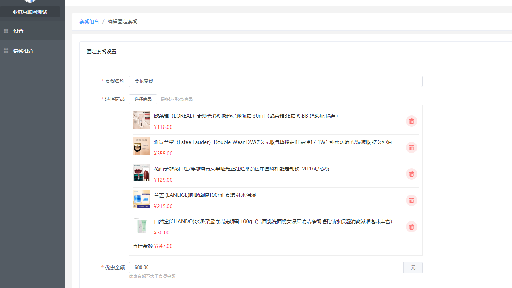Click the ¥215.00 price
The width and height of the screenshot is (512, 288).
click(163, 206)
